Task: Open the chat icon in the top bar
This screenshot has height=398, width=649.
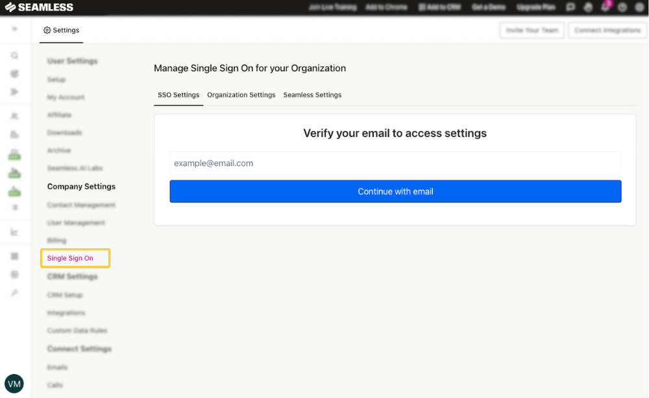Action: pyautogui.click(x=571, y=7)
